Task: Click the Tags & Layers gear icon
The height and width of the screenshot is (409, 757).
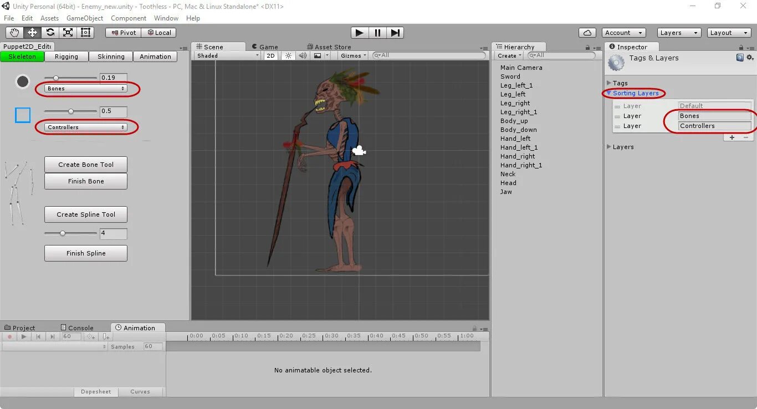Action: pos(616,63)
